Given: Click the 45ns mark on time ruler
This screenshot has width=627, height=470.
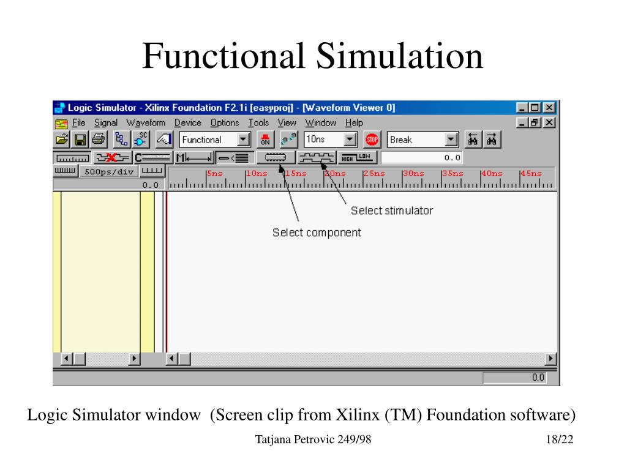Looking at the screenshot, I should (x=531, y=173).
